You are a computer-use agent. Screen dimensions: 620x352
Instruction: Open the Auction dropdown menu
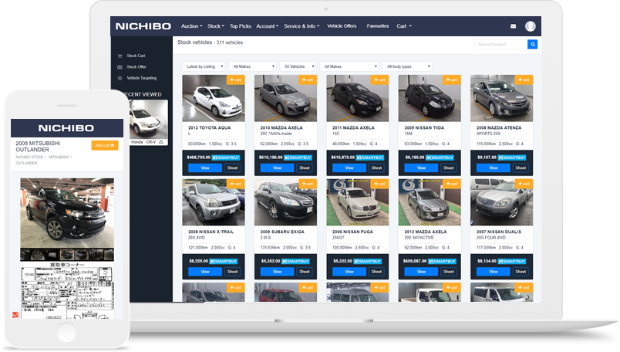(x=191, y=26)
